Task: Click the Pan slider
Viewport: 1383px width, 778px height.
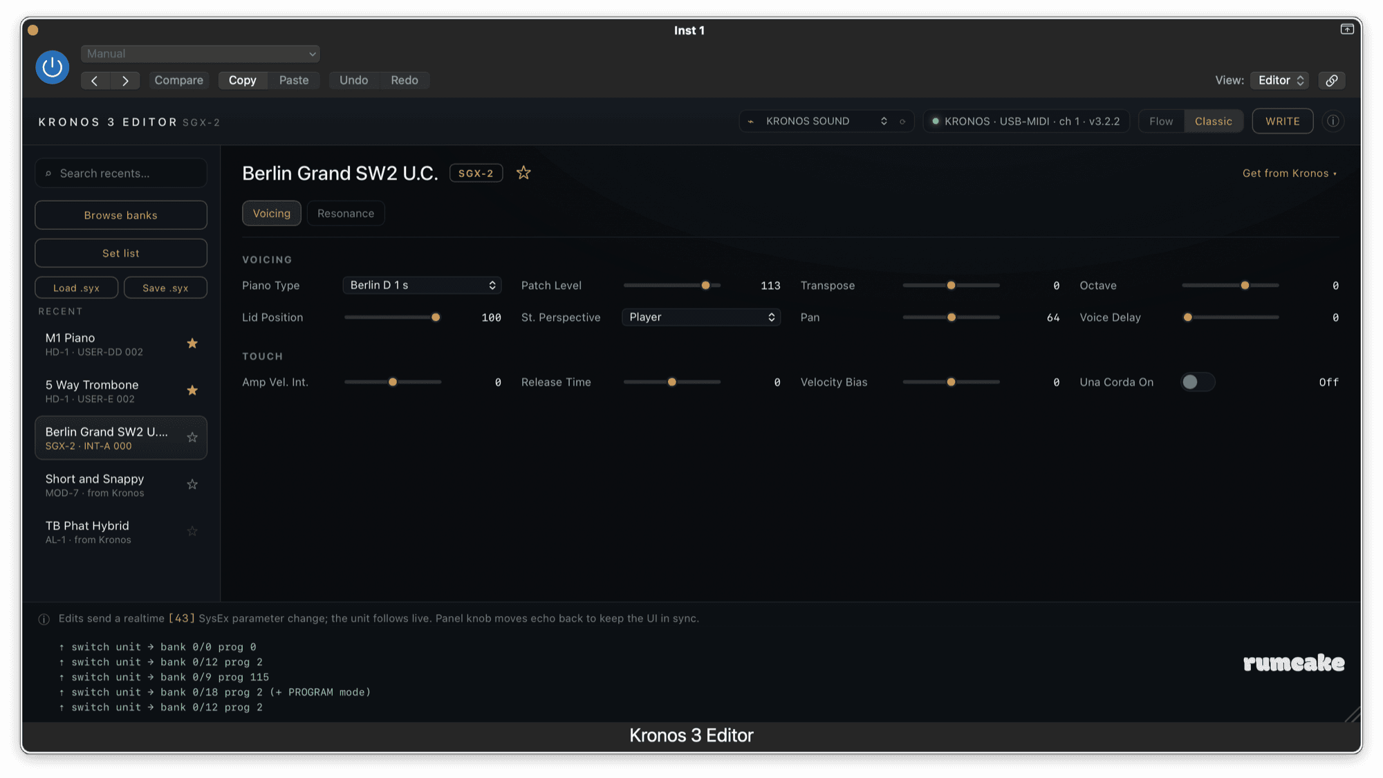Action: point(952,317)
